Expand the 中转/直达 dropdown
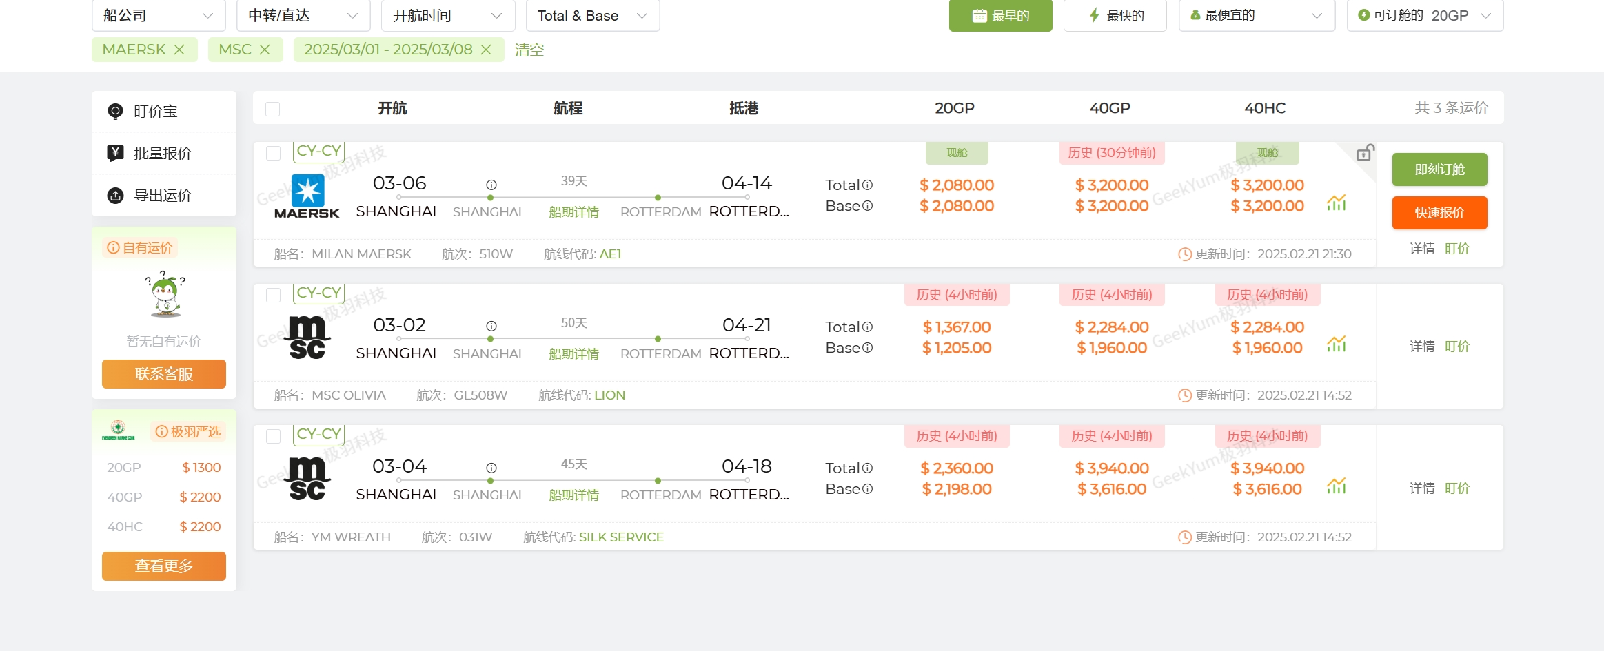The image size is (1604, 651). tap(303, 15)
